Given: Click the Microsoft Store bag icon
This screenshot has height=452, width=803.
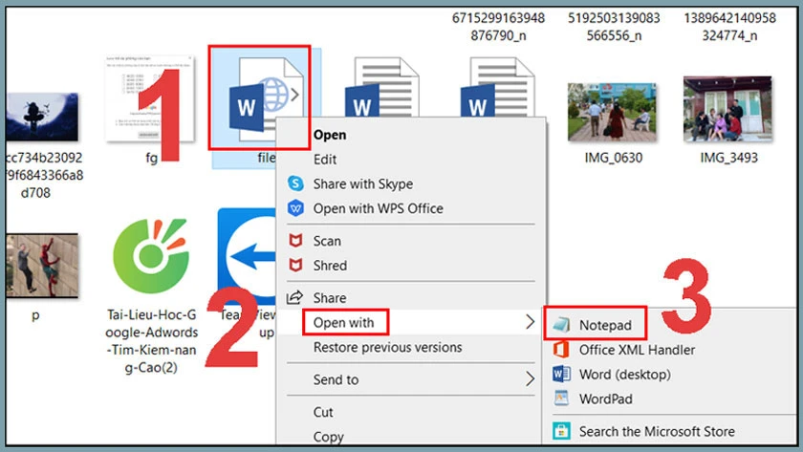Looking at the screenshot, I should 561,431.
